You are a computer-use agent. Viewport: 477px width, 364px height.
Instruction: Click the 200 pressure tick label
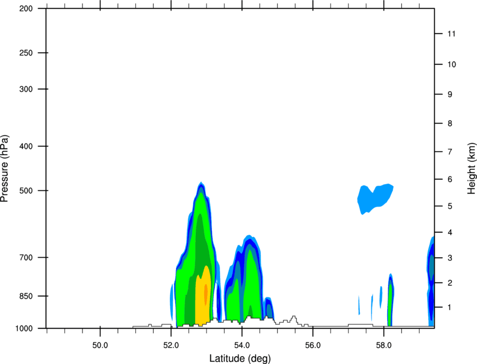(x=26, y=8)
